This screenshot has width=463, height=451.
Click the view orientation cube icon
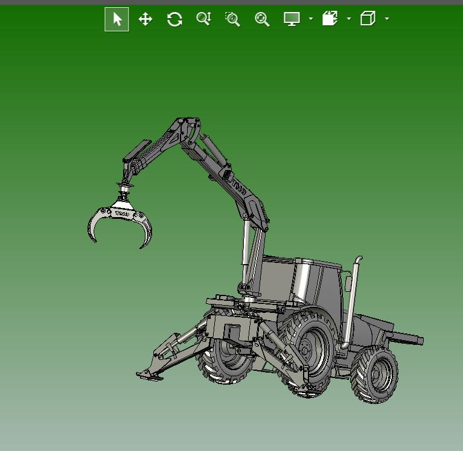368,18
